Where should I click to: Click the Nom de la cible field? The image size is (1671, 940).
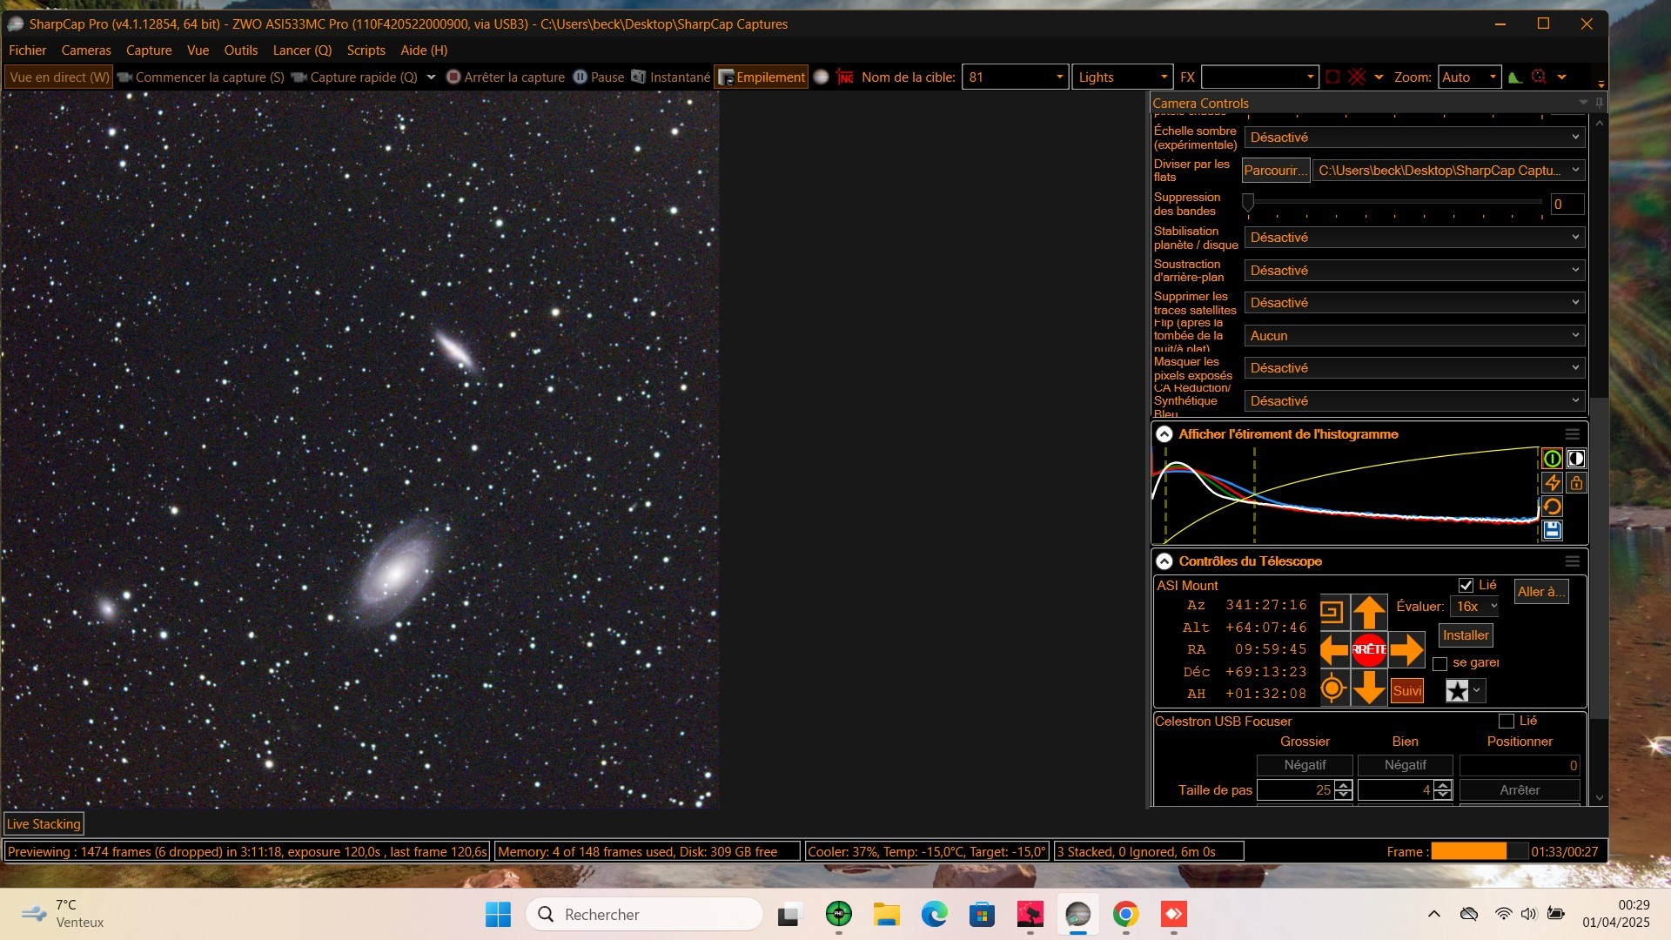(1014, 77)
